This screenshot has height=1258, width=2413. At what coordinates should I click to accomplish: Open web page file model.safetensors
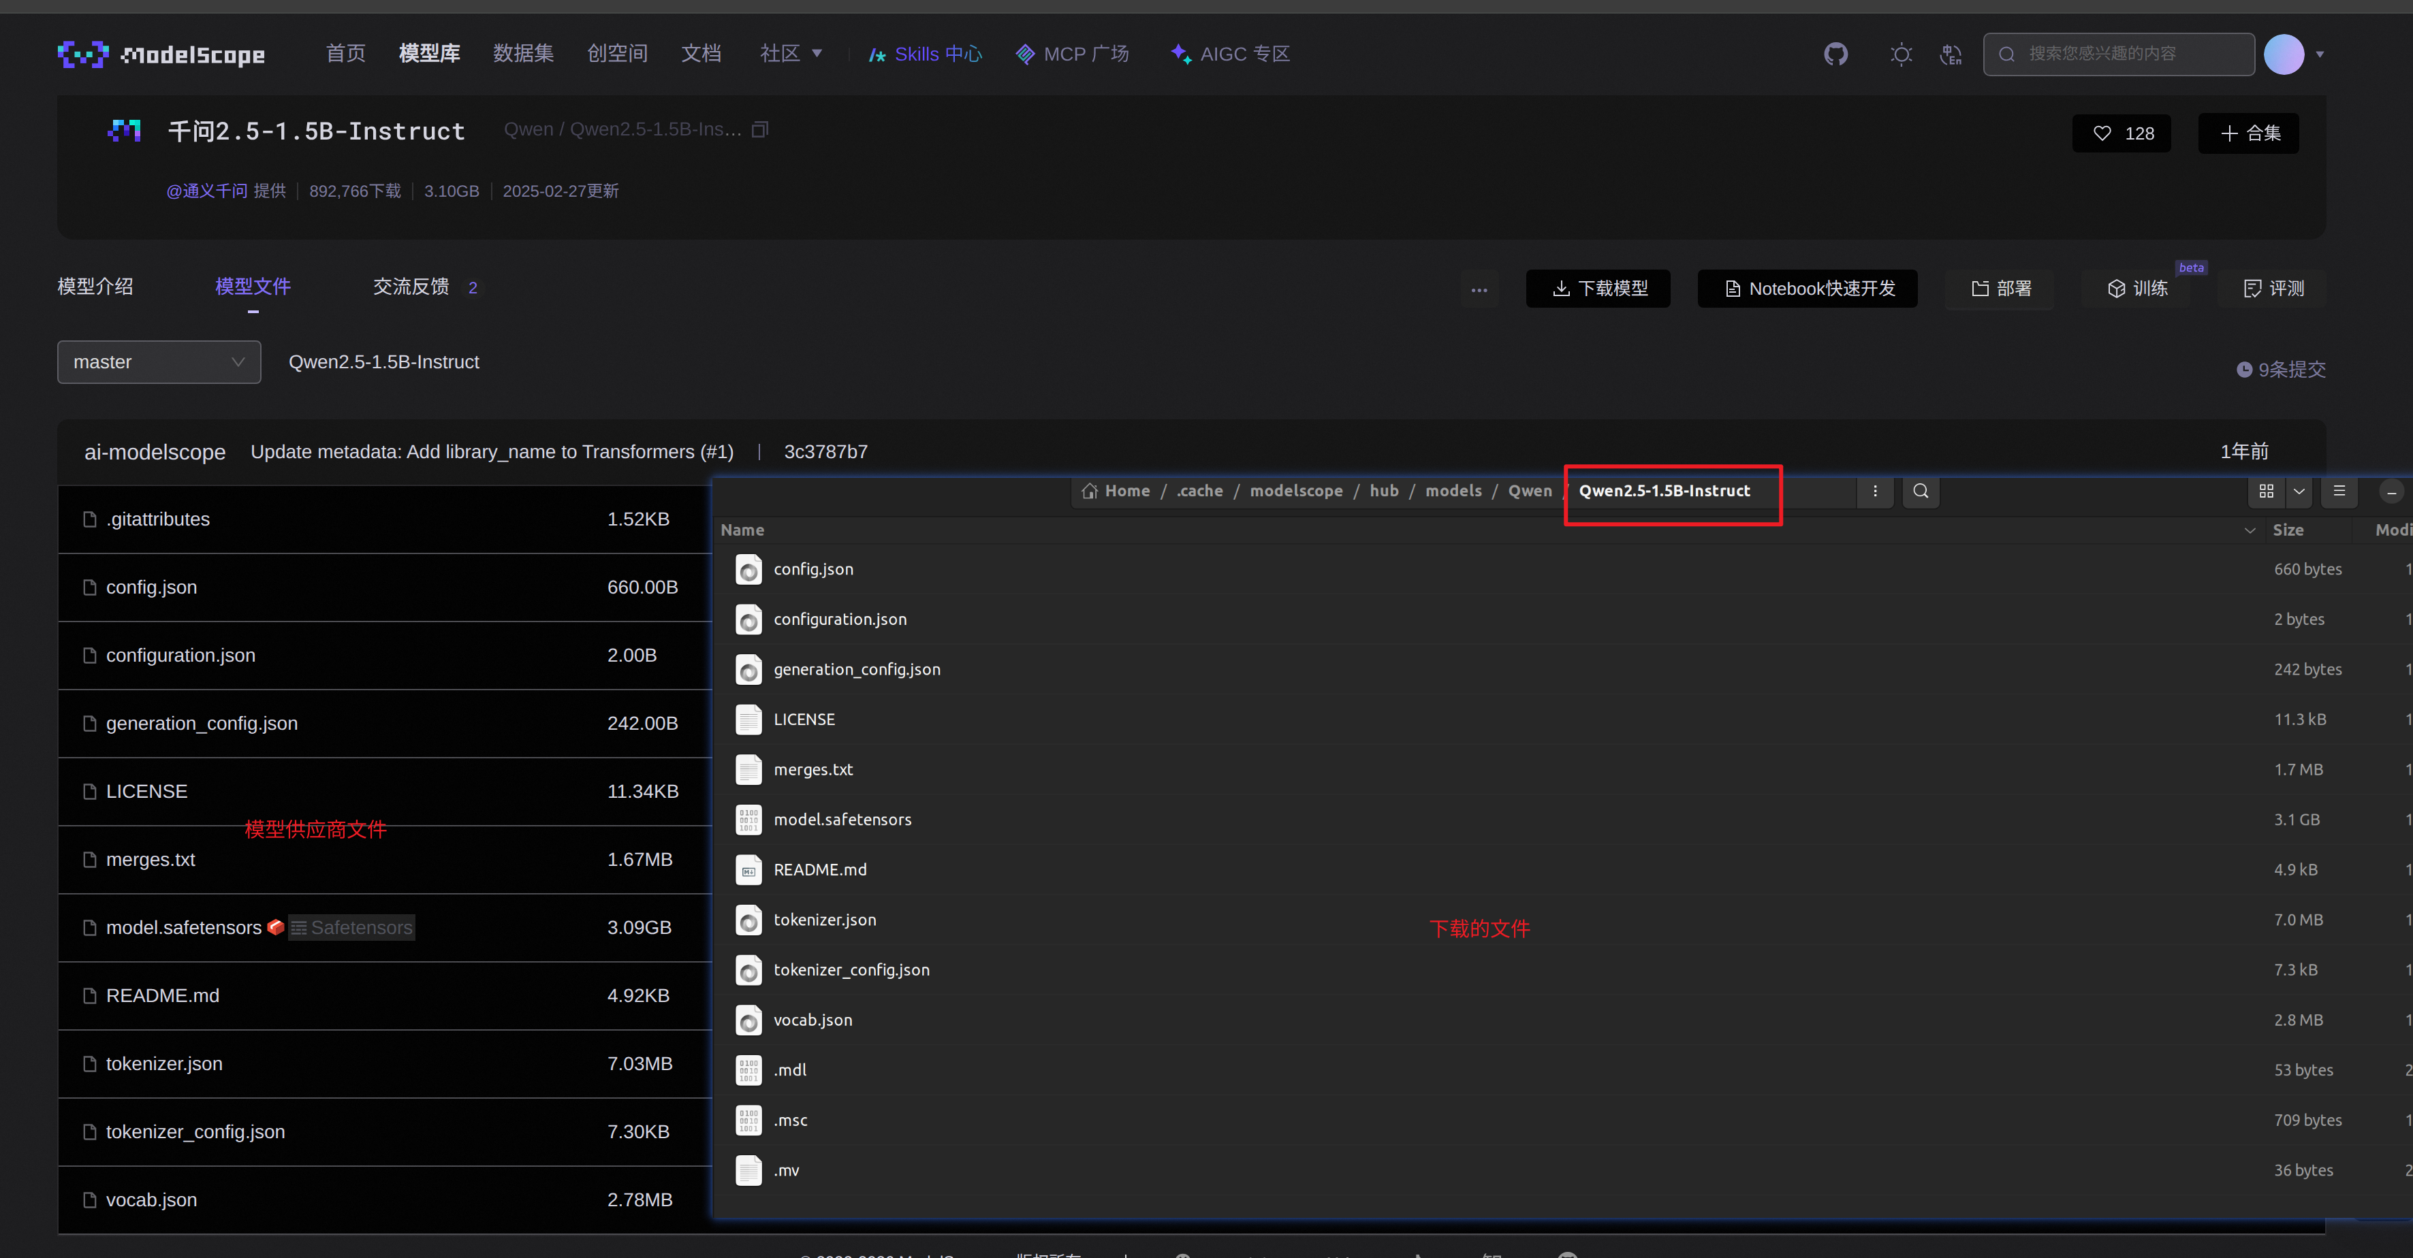[x=184, y=928]
